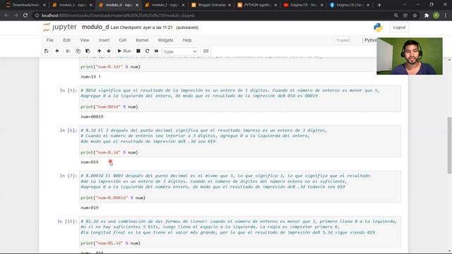
Task: Open the browser extensions puzzle icon
Action: tap(427, 16)
